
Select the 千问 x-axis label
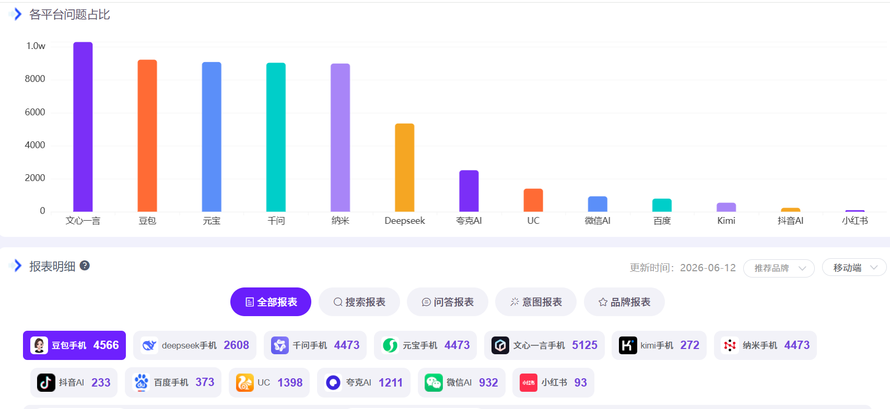click(x=276, y=221)
